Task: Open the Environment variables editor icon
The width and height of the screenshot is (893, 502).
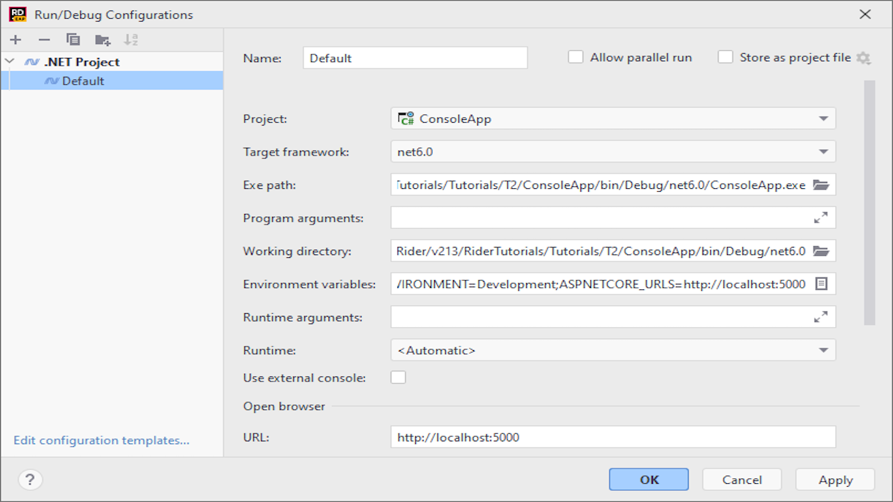Action: [x=821, y=284]
